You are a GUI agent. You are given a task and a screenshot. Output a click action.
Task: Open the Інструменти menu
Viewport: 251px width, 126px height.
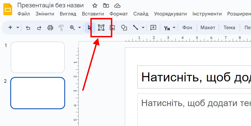(207, 14)
